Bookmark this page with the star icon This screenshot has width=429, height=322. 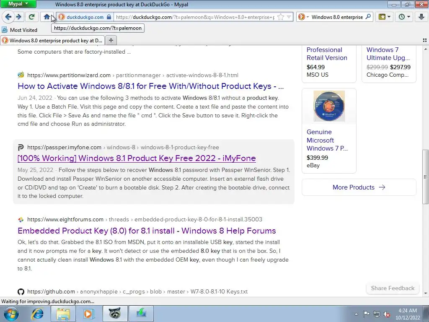click(281, 17)
